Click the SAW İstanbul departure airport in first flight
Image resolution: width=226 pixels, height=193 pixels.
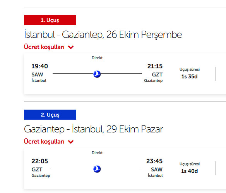39,77
